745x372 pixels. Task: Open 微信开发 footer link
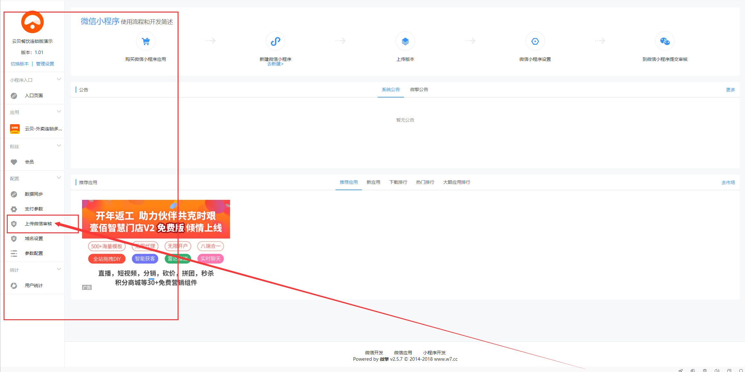click(x=374, y=353)
